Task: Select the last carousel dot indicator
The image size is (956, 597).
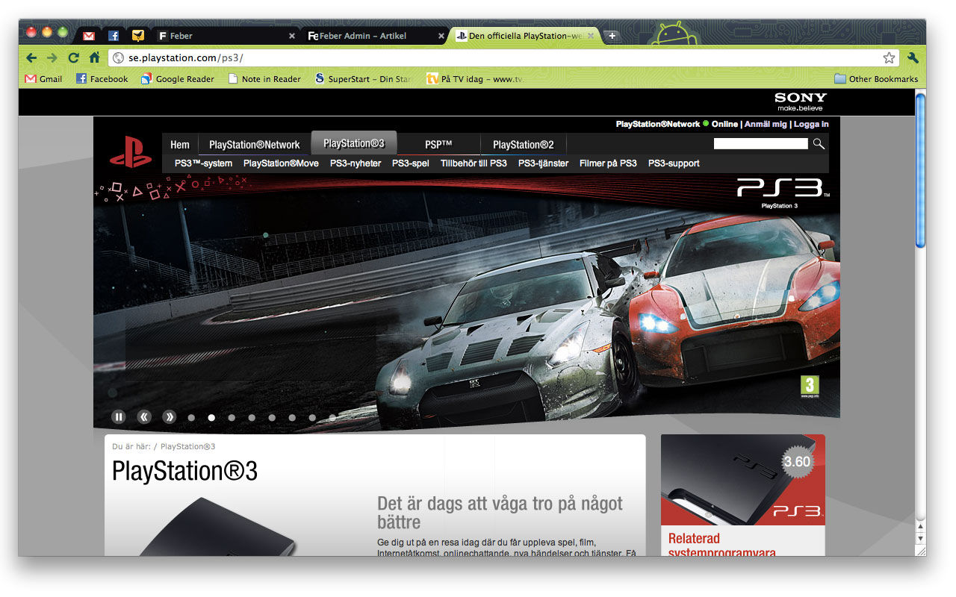Action: click(332, 417)
